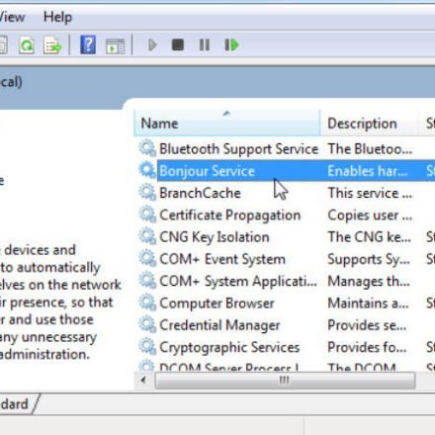Select COM+ System Application service
435x435 pixels.
pyautogui.click(x=287, y=281)
